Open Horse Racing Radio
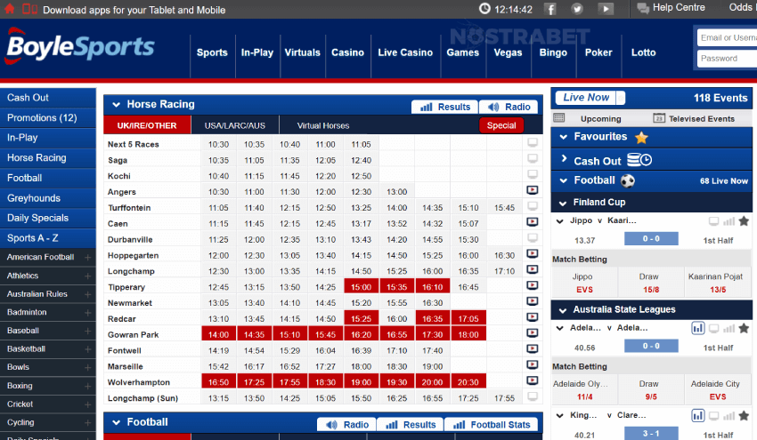Viewport: 757px width, 440px height. click(x=509, y=107)
